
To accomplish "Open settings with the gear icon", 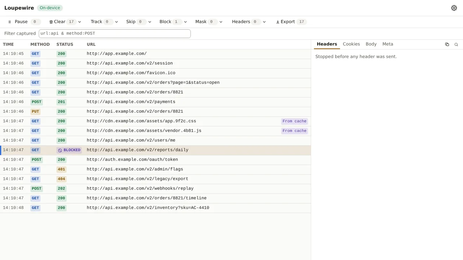I will pos(454,8).
